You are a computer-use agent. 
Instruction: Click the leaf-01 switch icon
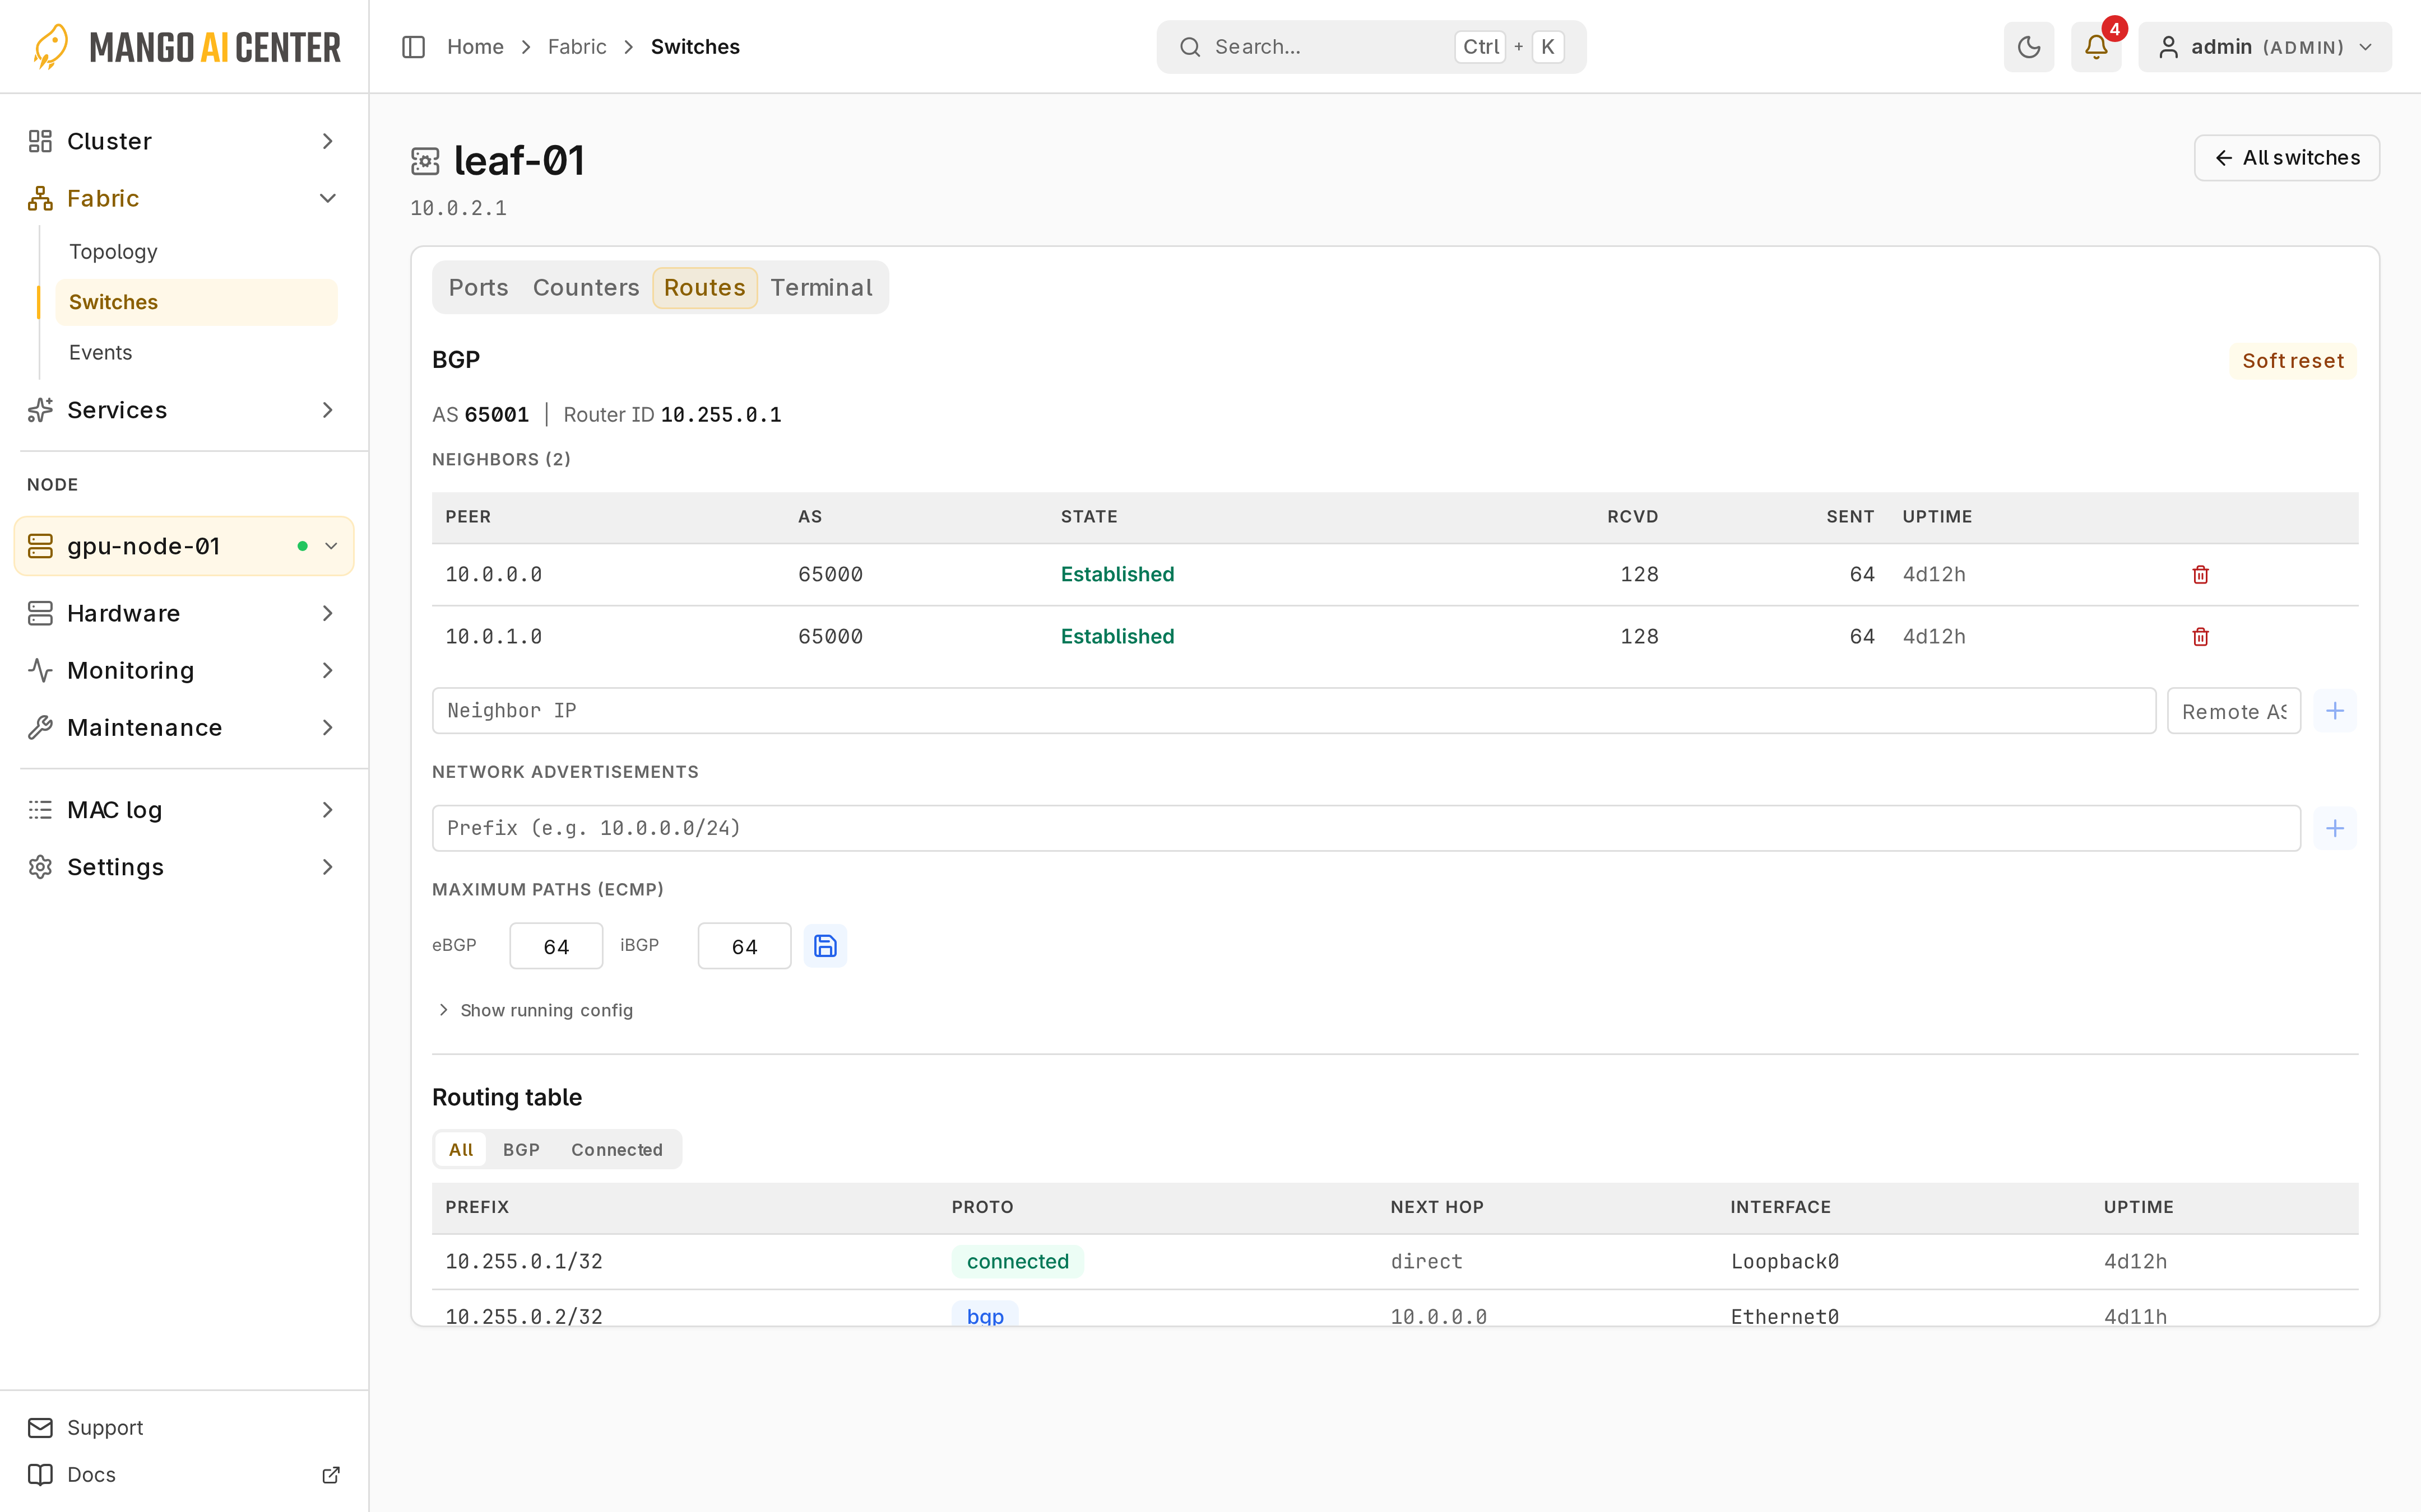click(x=425, y=161)
